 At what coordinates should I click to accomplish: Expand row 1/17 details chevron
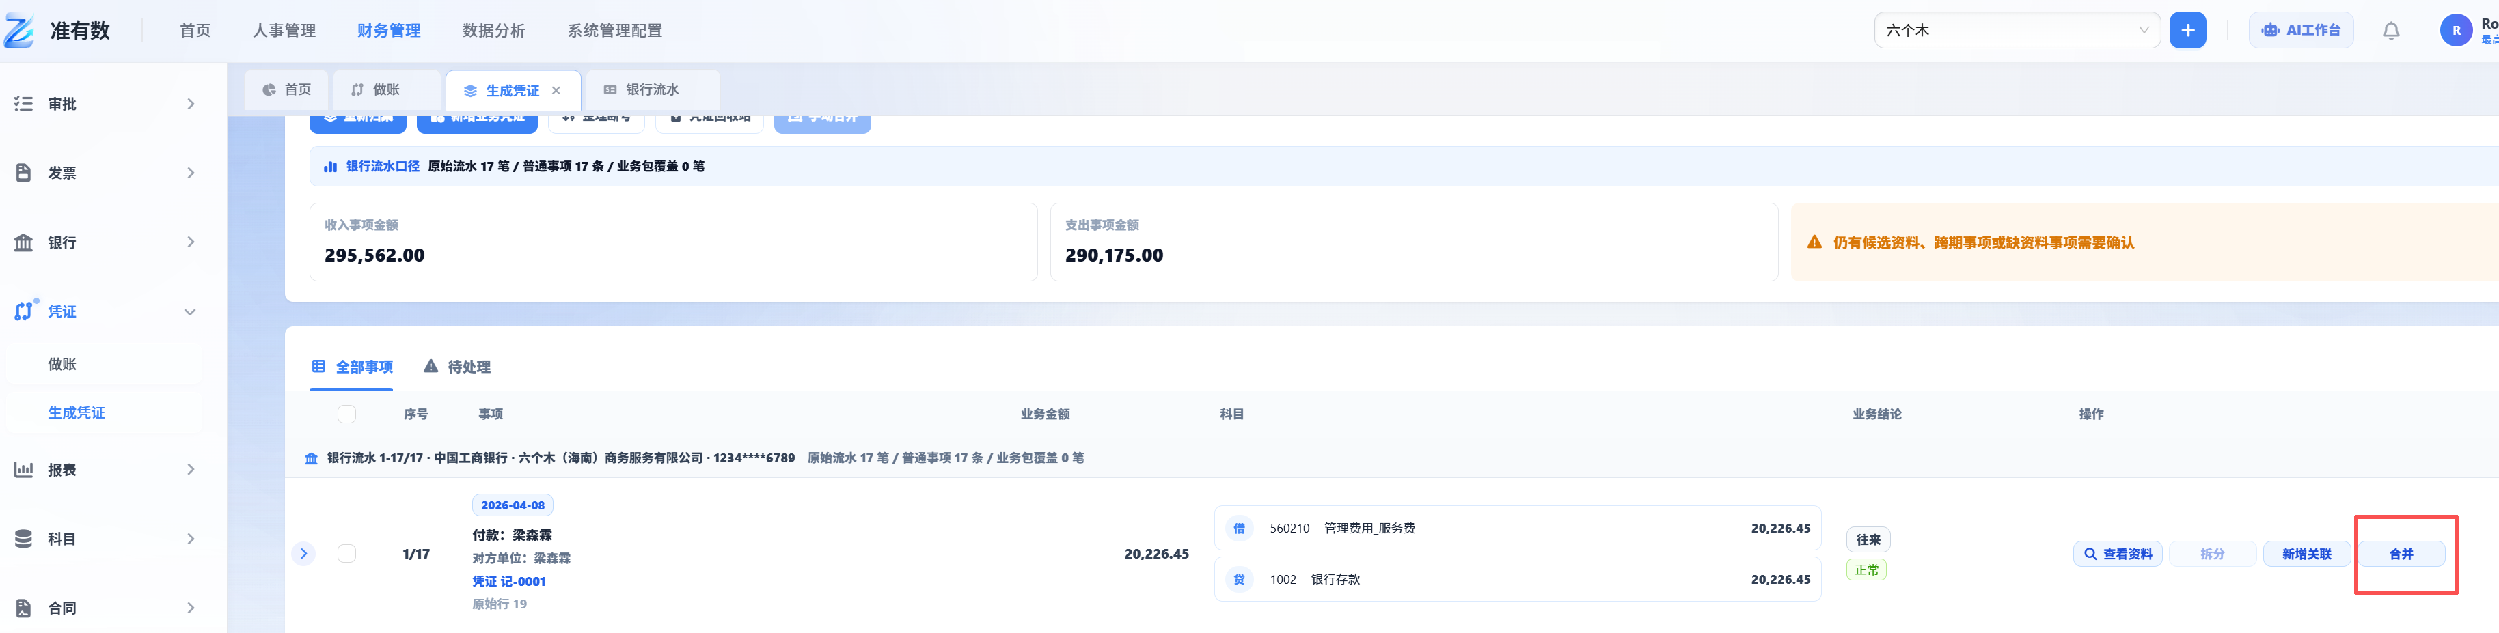coord(303,554)
